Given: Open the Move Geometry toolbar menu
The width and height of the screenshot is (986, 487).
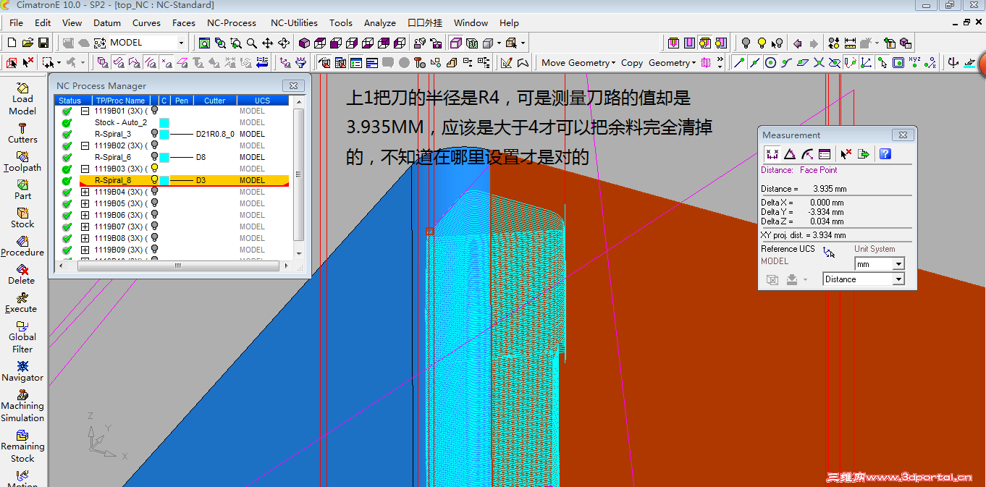Looking at the screenshot, I should pos(578,63).
